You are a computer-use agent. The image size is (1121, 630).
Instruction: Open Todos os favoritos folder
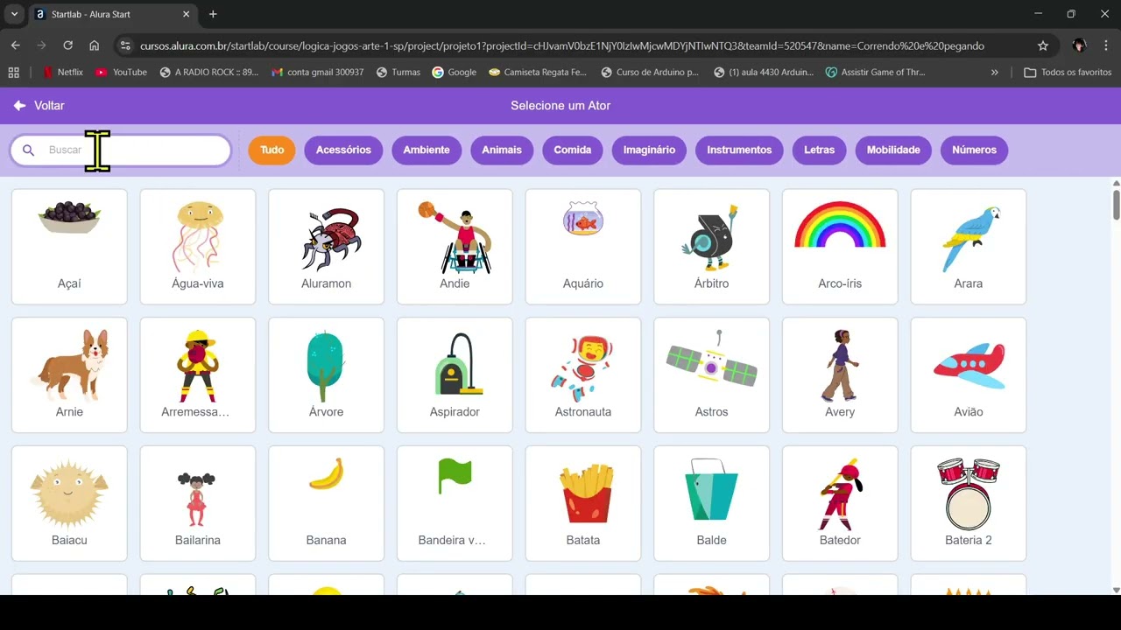point(1068,73)
